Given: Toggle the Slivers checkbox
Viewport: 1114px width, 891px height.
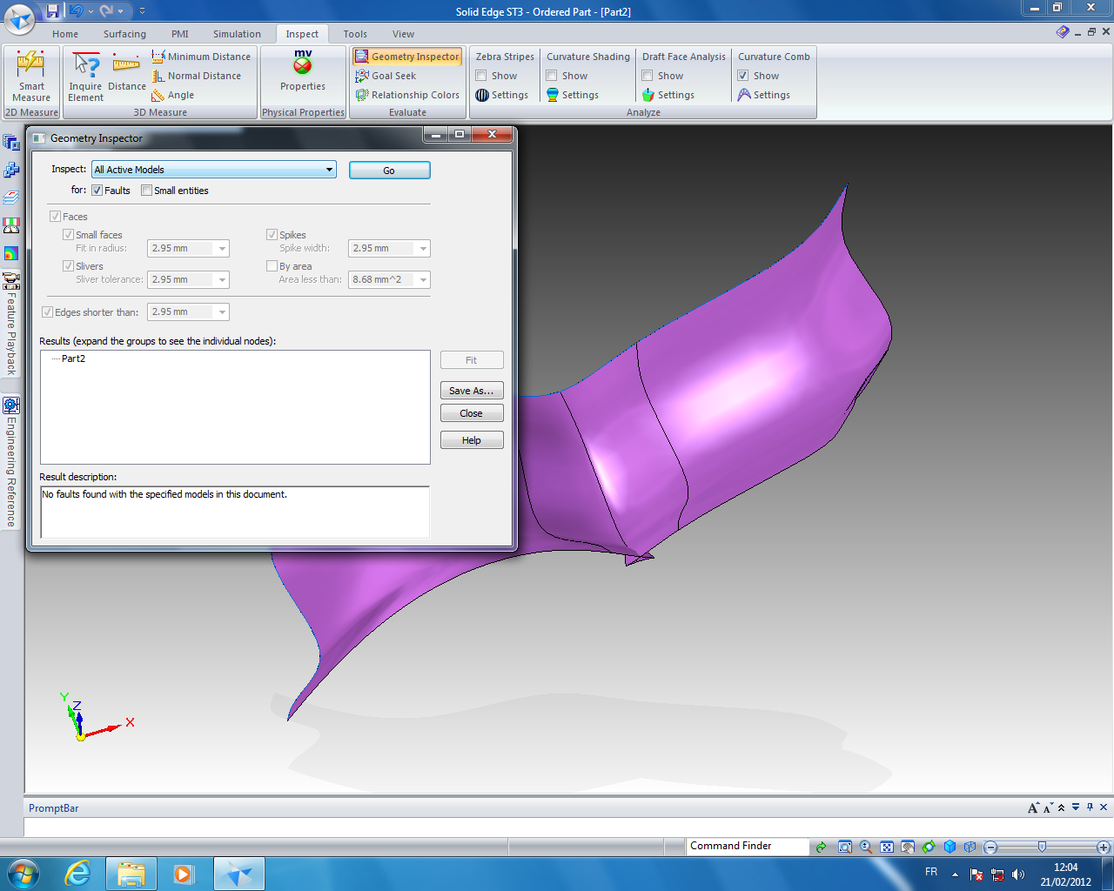Looking at the screenshot, I should (68, 266).
